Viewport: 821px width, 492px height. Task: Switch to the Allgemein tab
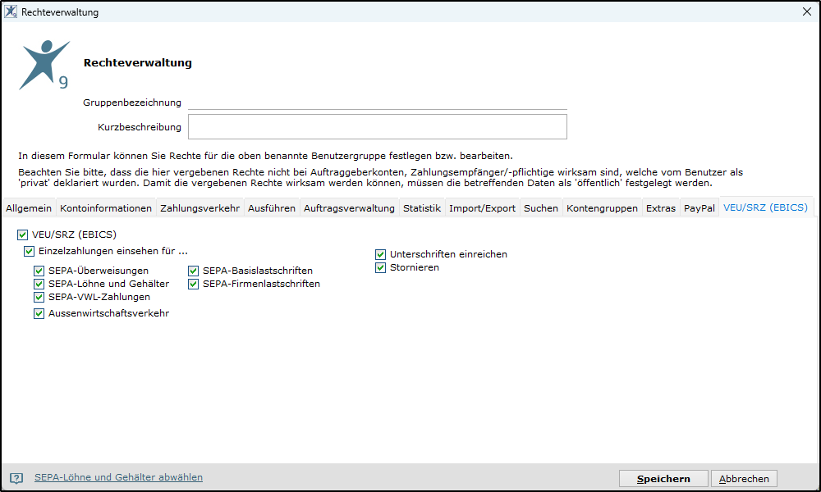pos(29,208)
